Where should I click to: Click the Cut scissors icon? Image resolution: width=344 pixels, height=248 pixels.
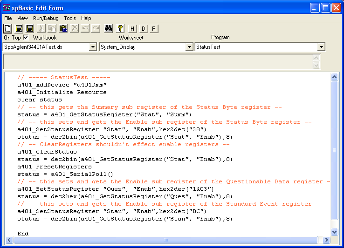coord(41,28)
